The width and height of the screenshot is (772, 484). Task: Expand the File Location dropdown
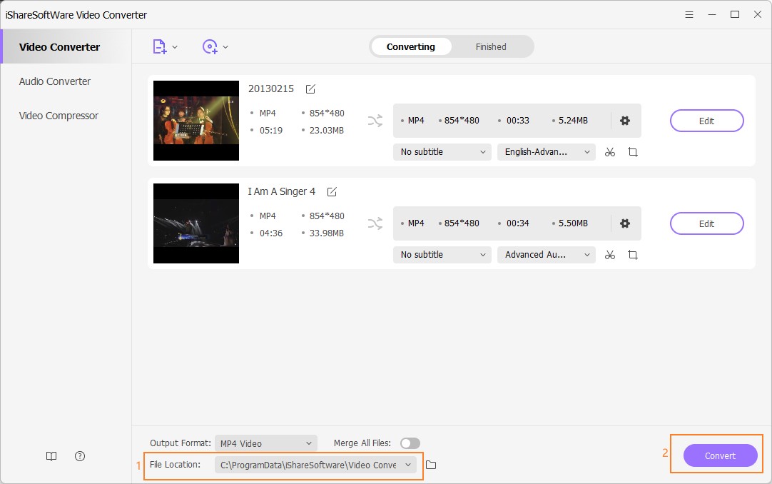tap(408, 465)
